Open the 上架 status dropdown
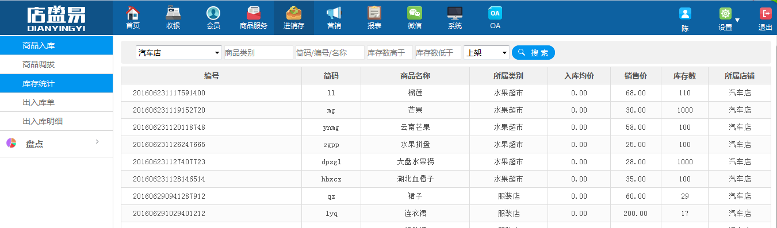The width and height of the screenshot is (777, 228). coord(487,53)
